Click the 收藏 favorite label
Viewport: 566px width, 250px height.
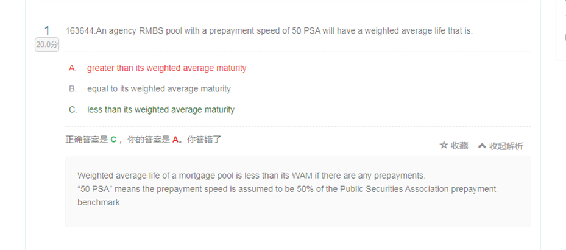pyautogui.click(x=459, y=146)
